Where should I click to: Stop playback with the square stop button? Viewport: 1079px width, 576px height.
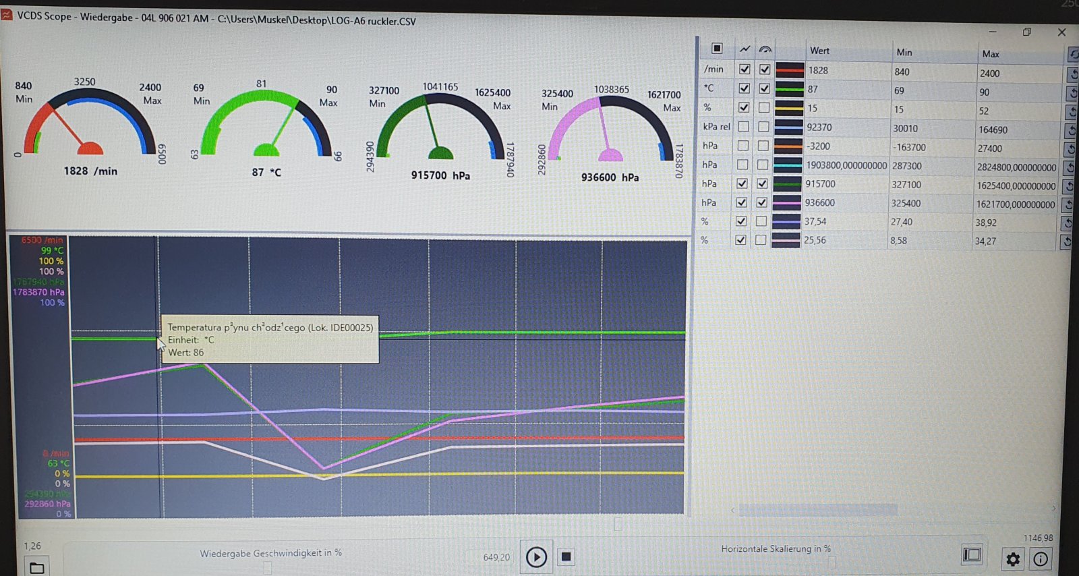[x=566, y=557]
